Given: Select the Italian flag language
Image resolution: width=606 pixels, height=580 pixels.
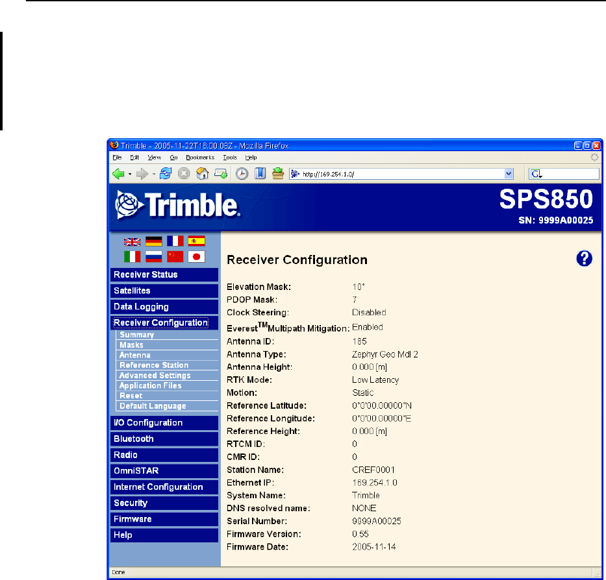Looking at the screenshot, I should coord(132,257).
